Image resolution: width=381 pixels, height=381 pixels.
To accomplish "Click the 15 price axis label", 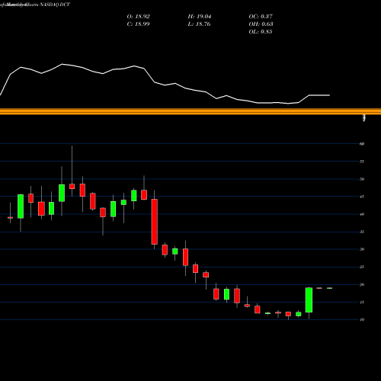I will point(362,303).
